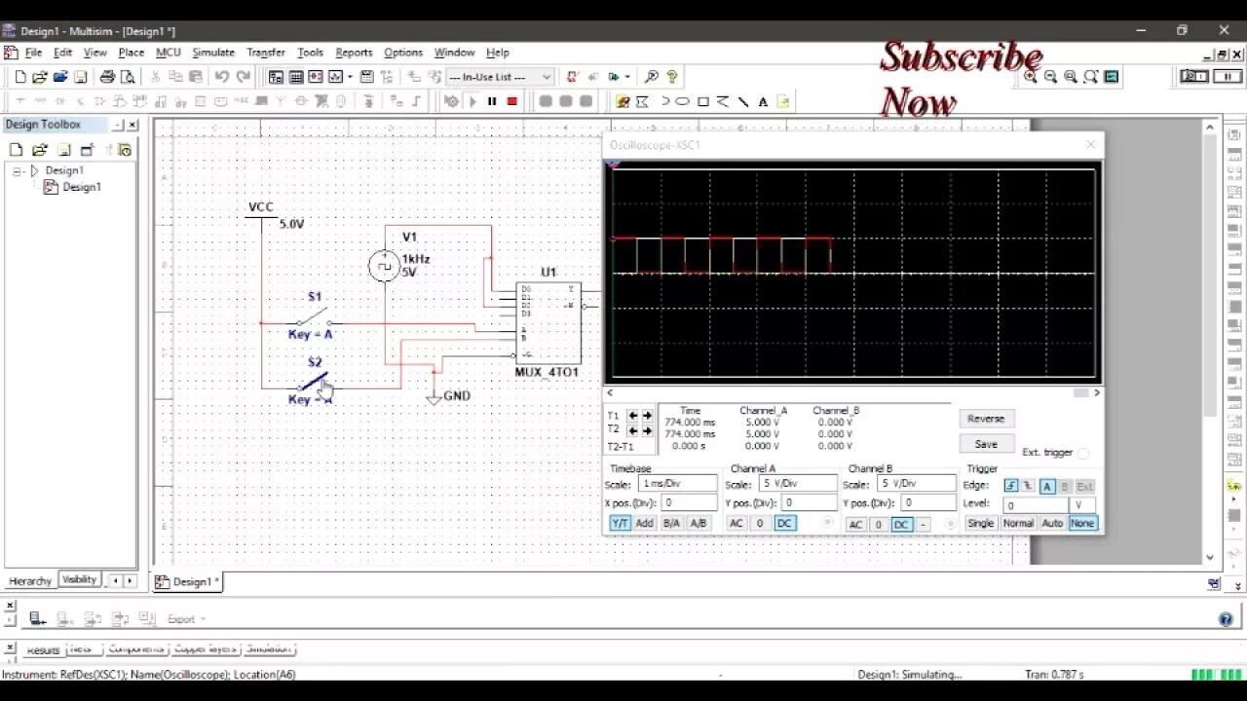Undo the last action
This screenshot has height=701, width=1247.
(x=222, y=77)
